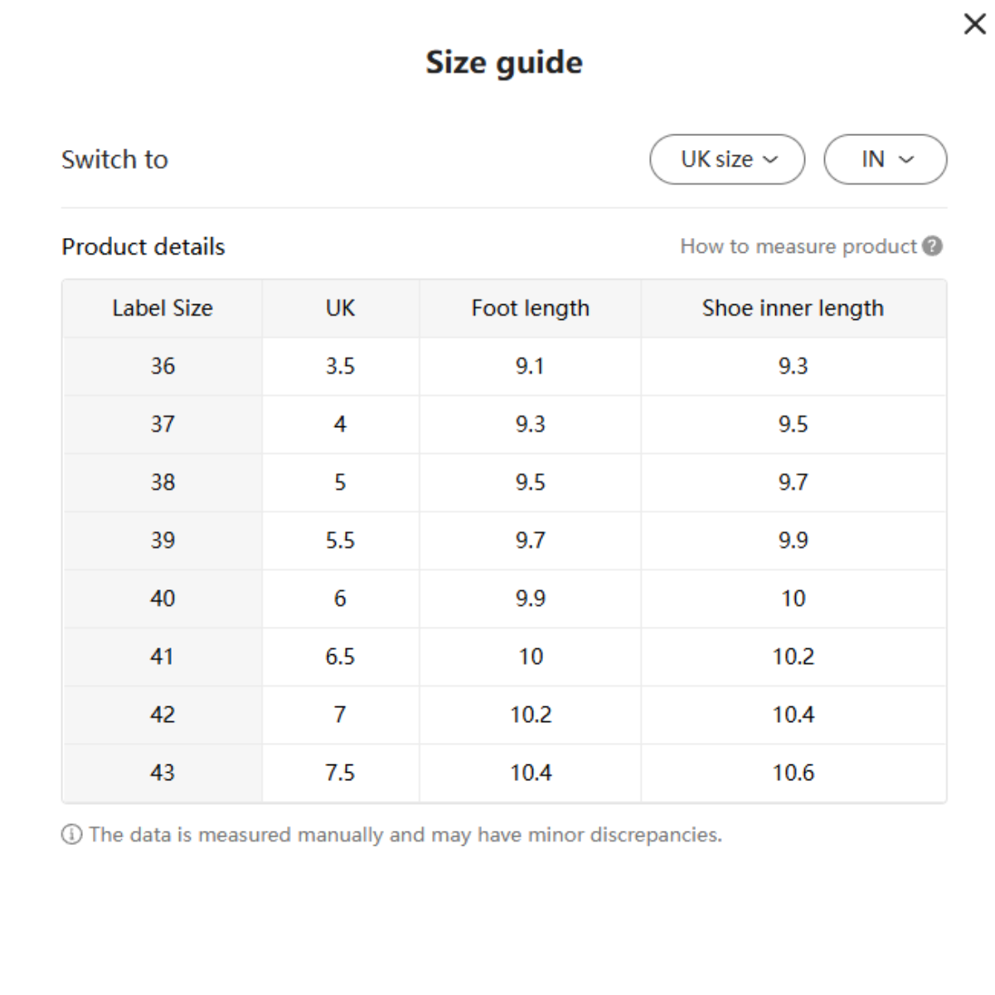Click the Shoe inner length column header
The image size is (995, 995).
point(793,308)
